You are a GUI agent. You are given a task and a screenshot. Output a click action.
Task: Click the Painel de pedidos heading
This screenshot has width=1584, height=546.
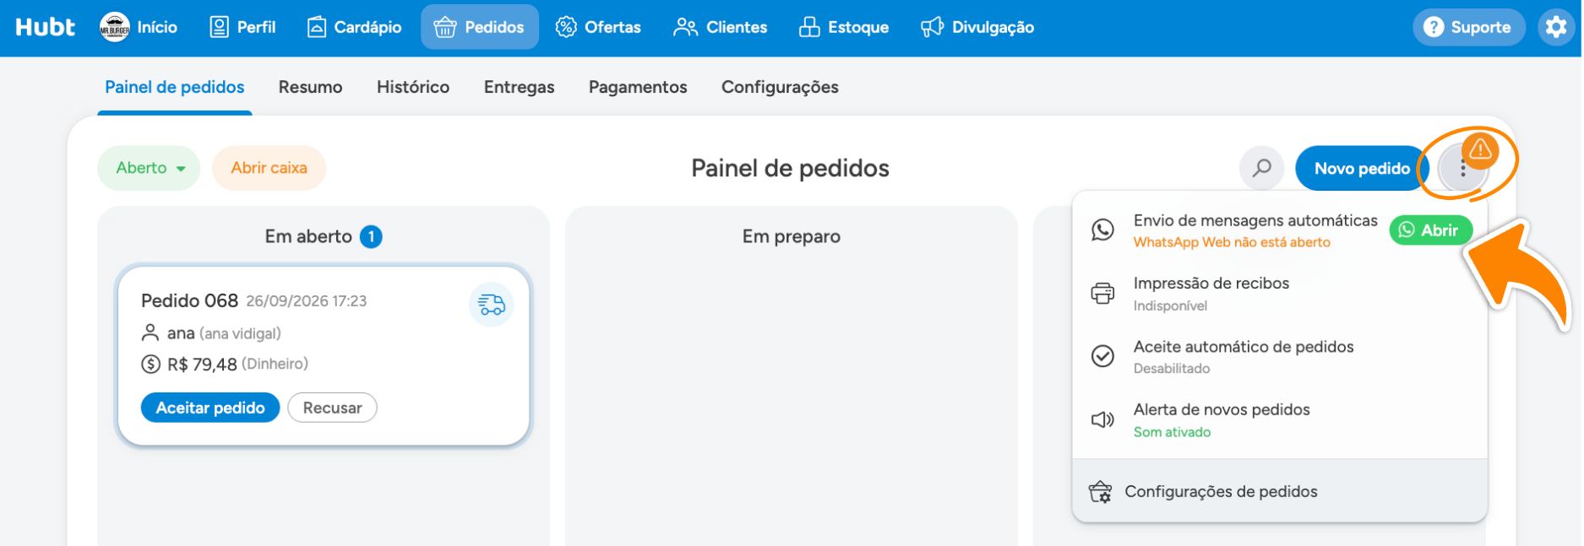790,169
